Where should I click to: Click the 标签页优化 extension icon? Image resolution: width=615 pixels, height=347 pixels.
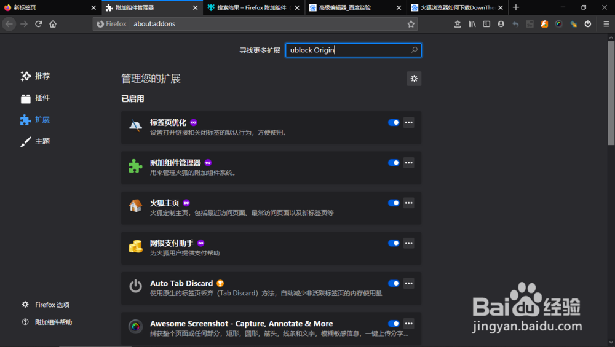pyautogui.click(x=135, y=126)
